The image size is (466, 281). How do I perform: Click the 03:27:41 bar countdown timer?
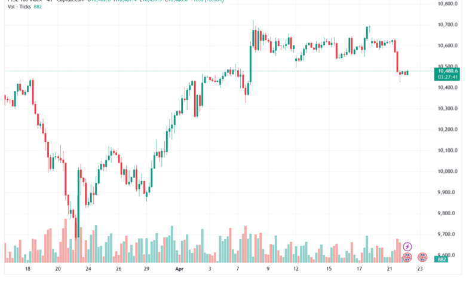pyautogui.click(x=447, y=77)
